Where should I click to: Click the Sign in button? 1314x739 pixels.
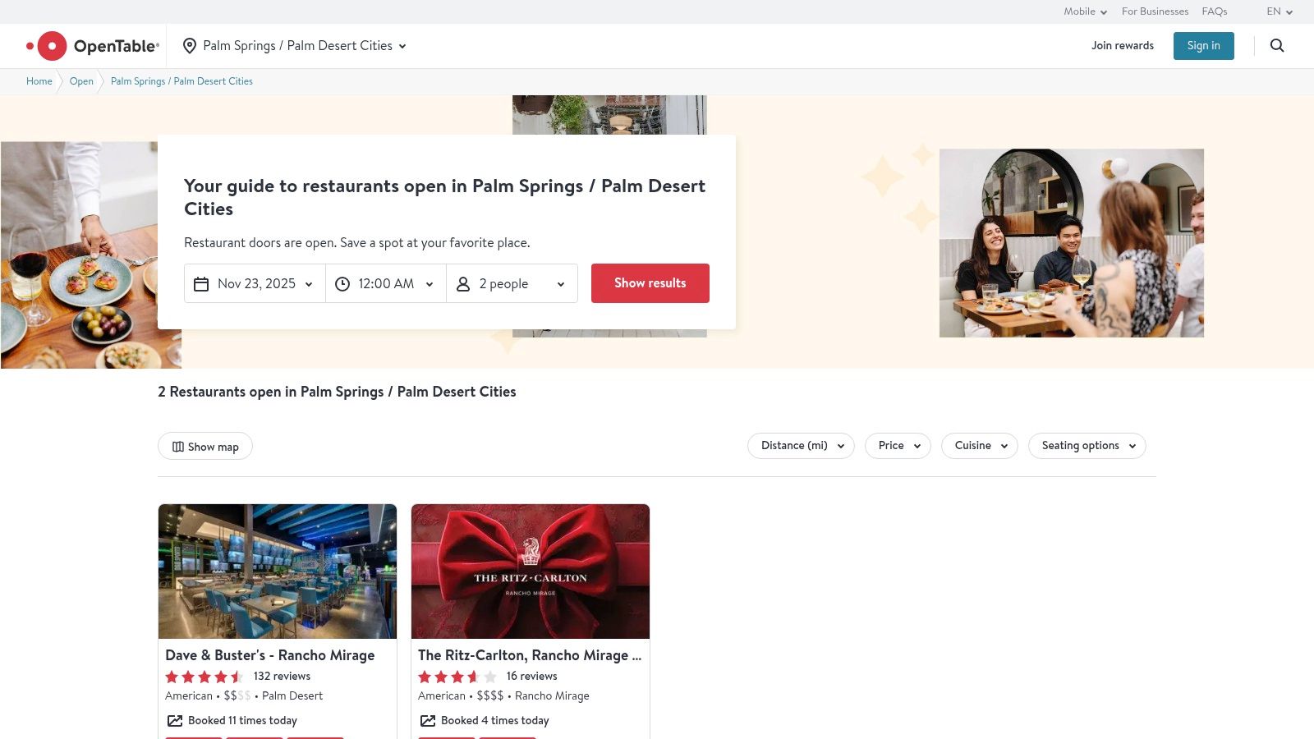click(1203, 45)
